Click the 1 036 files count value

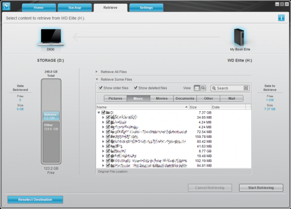270,100
